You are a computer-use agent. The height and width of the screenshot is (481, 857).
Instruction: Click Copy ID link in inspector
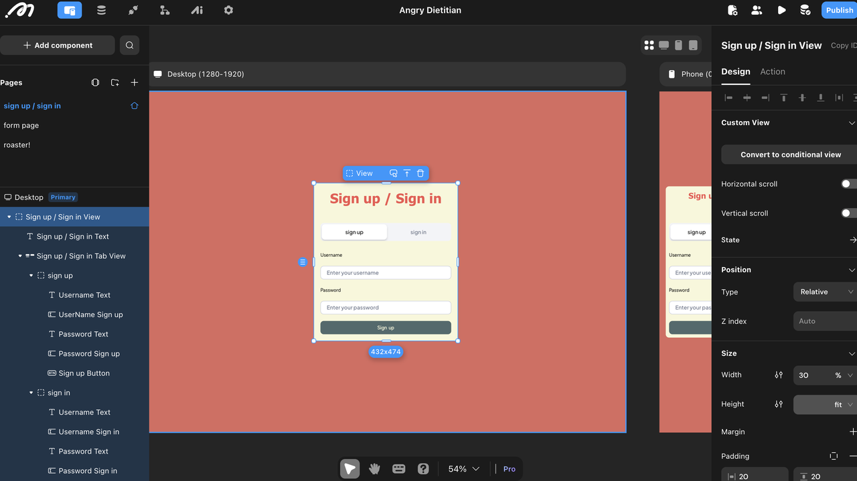click(844, 45)
